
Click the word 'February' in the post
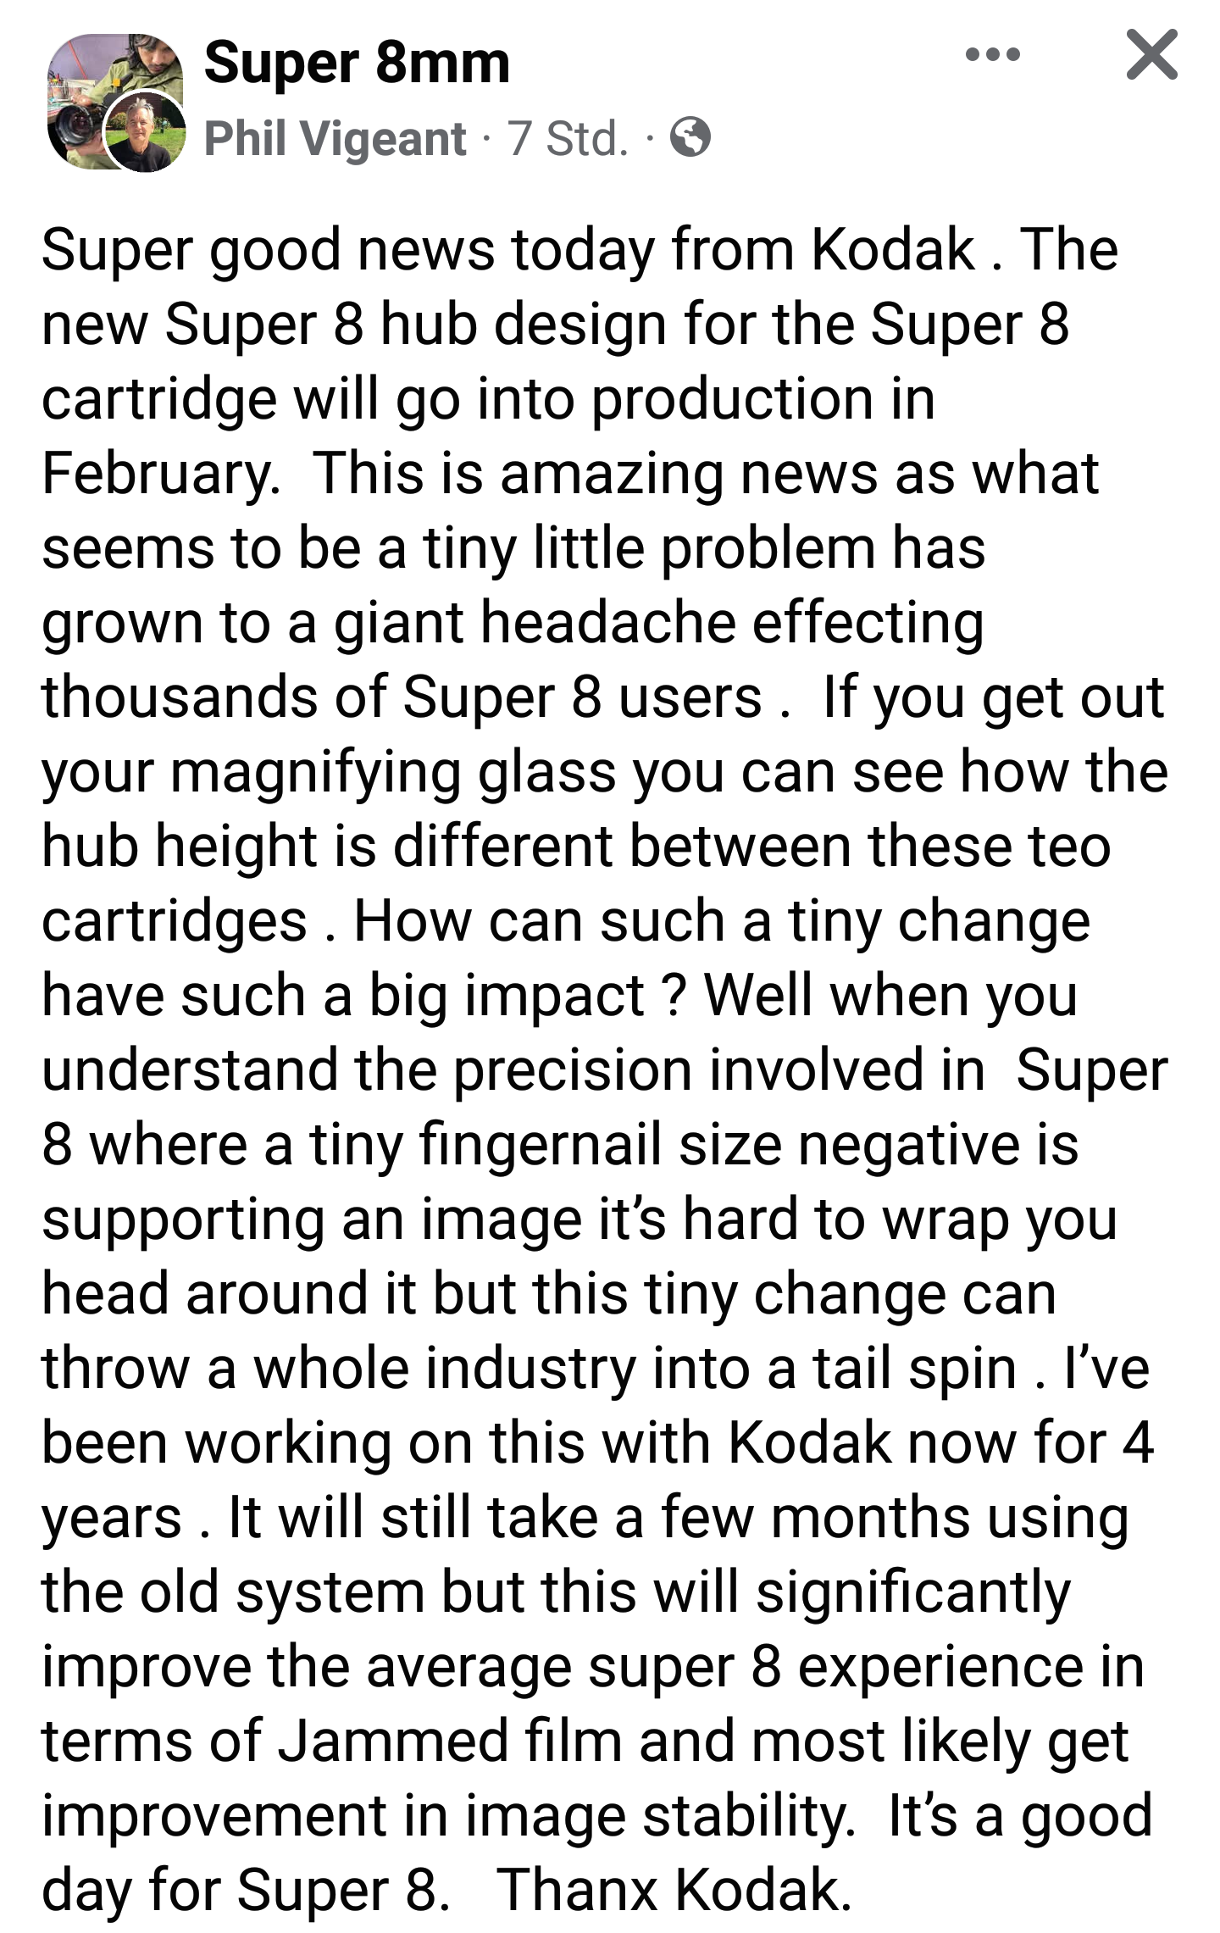159,474
